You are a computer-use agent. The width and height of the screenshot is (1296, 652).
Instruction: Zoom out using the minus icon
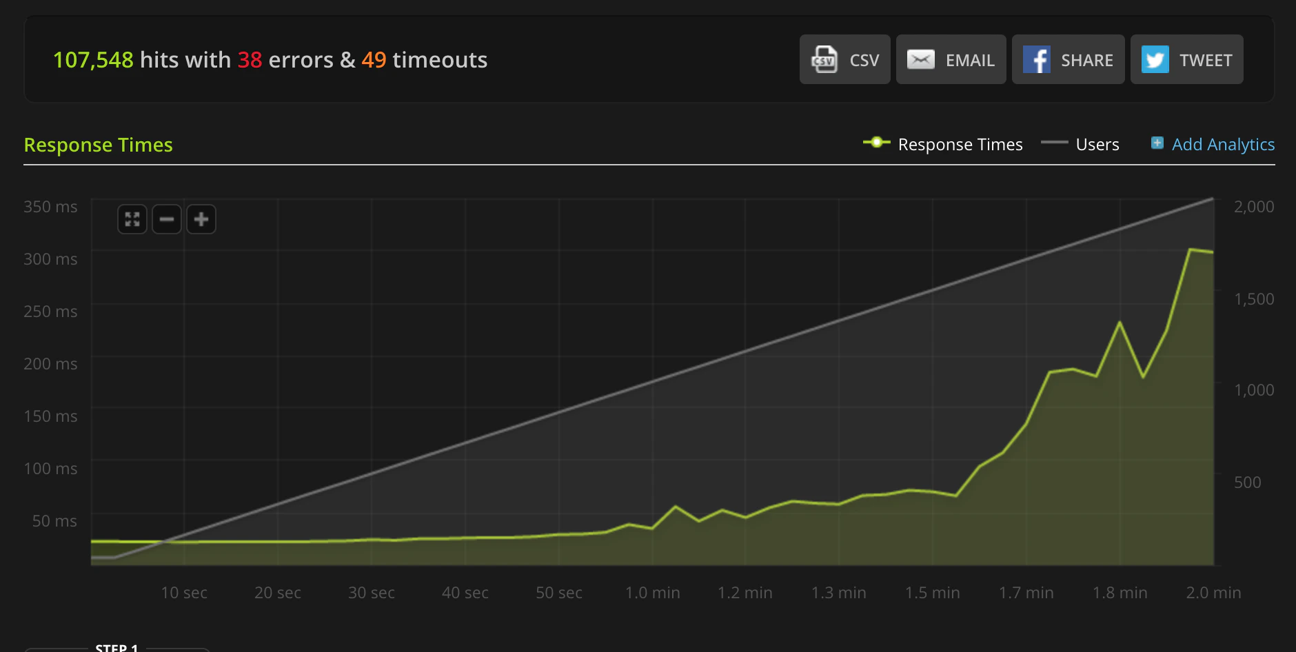(x=167, y=218)
